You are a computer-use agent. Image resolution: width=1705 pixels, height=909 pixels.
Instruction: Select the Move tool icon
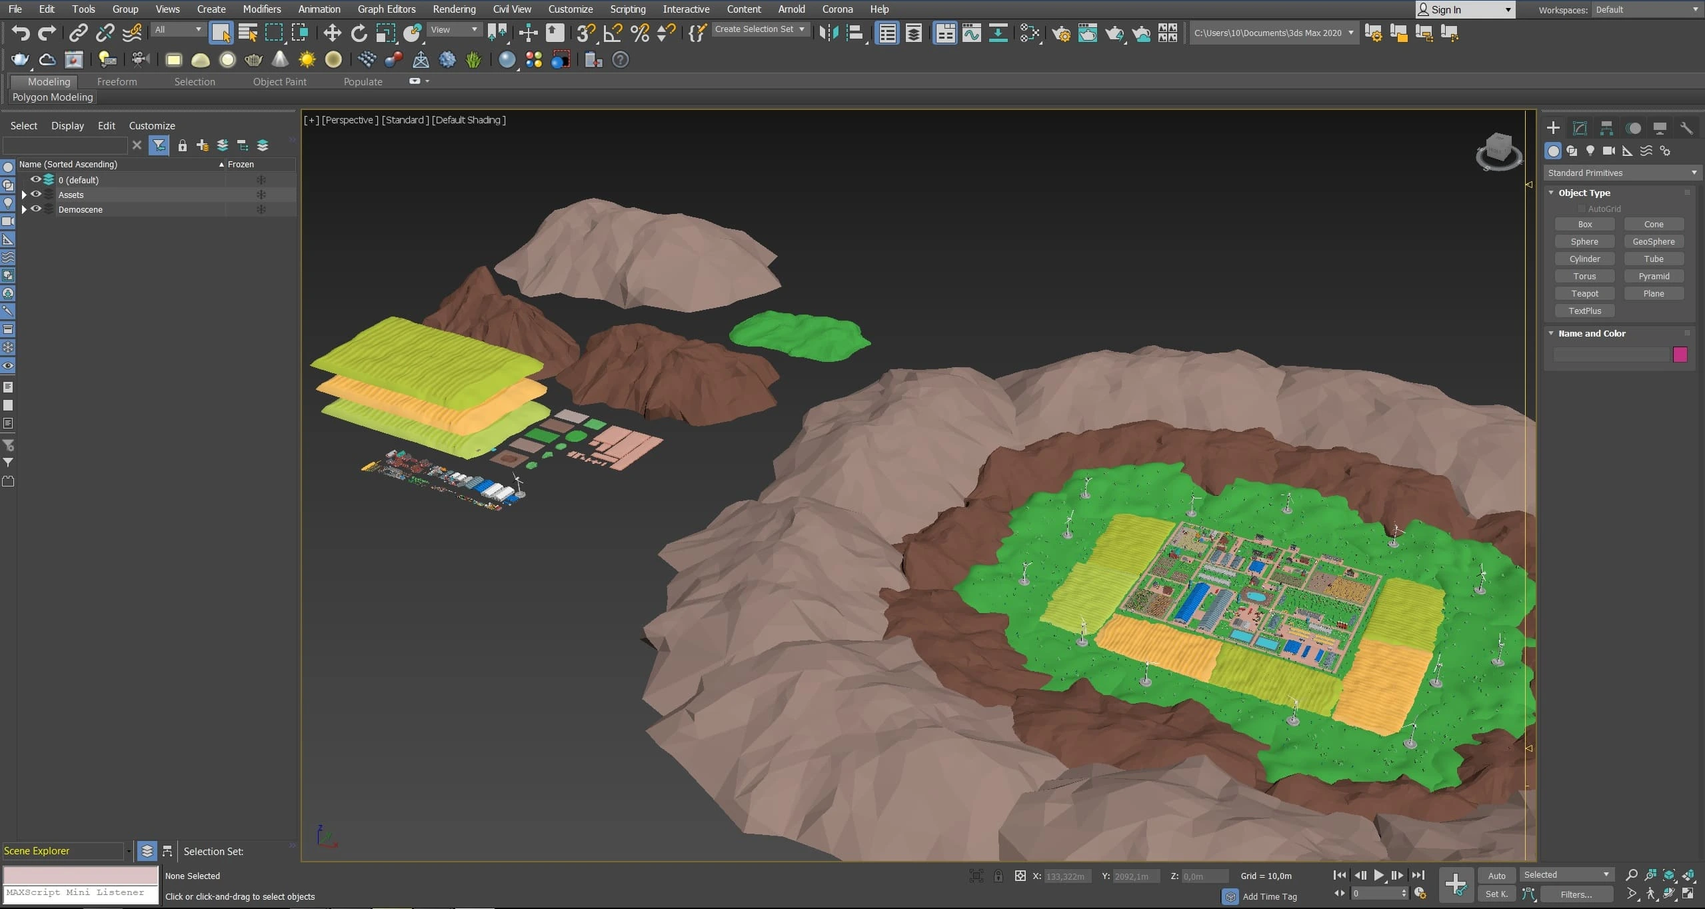click(x=332, y=33)
